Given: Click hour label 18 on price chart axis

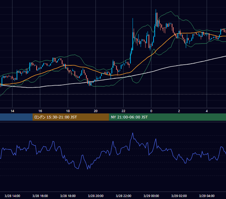Looking at the screenshot, I should (x=68, y=111).
